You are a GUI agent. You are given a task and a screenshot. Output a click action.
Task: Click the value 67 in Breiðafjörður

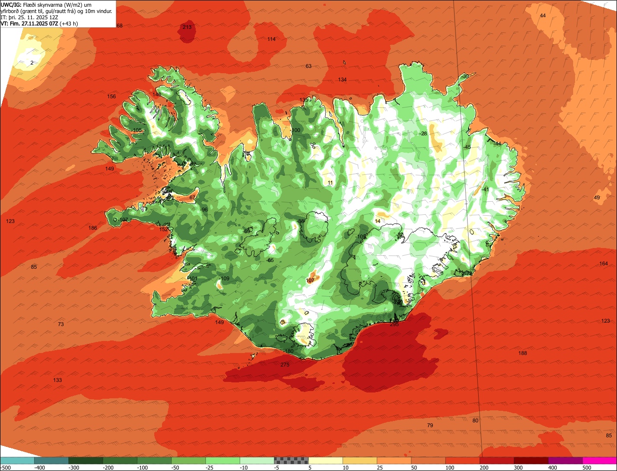192,197
